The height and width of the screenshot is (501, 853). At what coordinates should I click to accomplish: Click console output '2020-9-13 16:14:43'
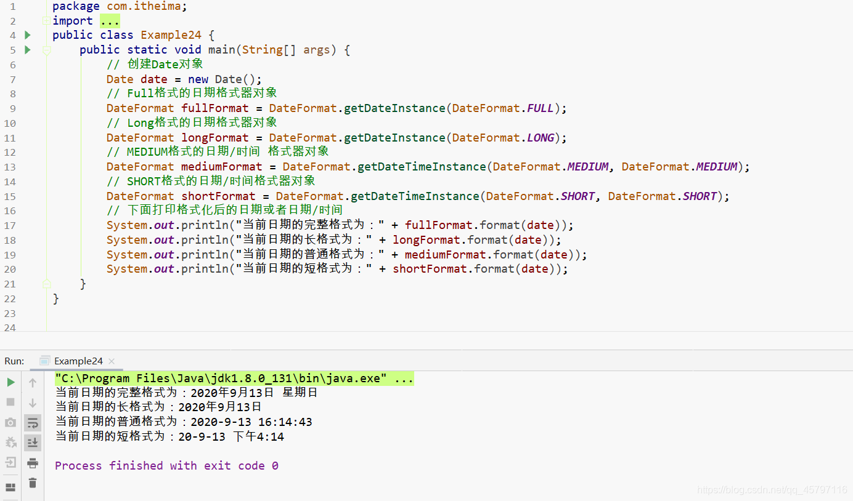click(x=251, y=422)
